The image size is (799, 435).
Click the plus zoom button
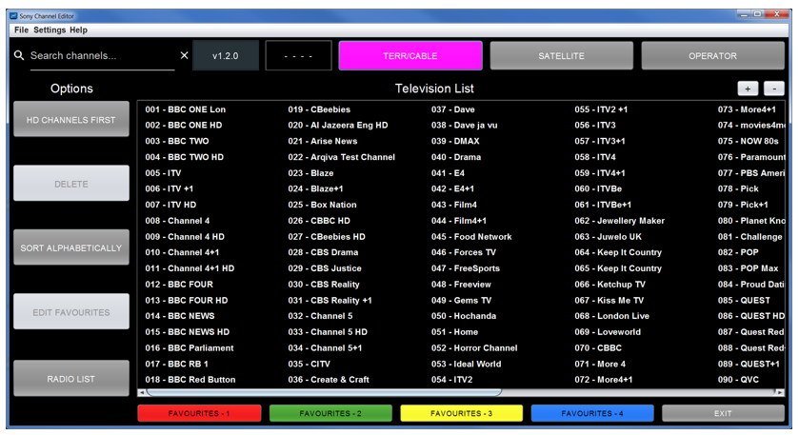pos(748,89)
